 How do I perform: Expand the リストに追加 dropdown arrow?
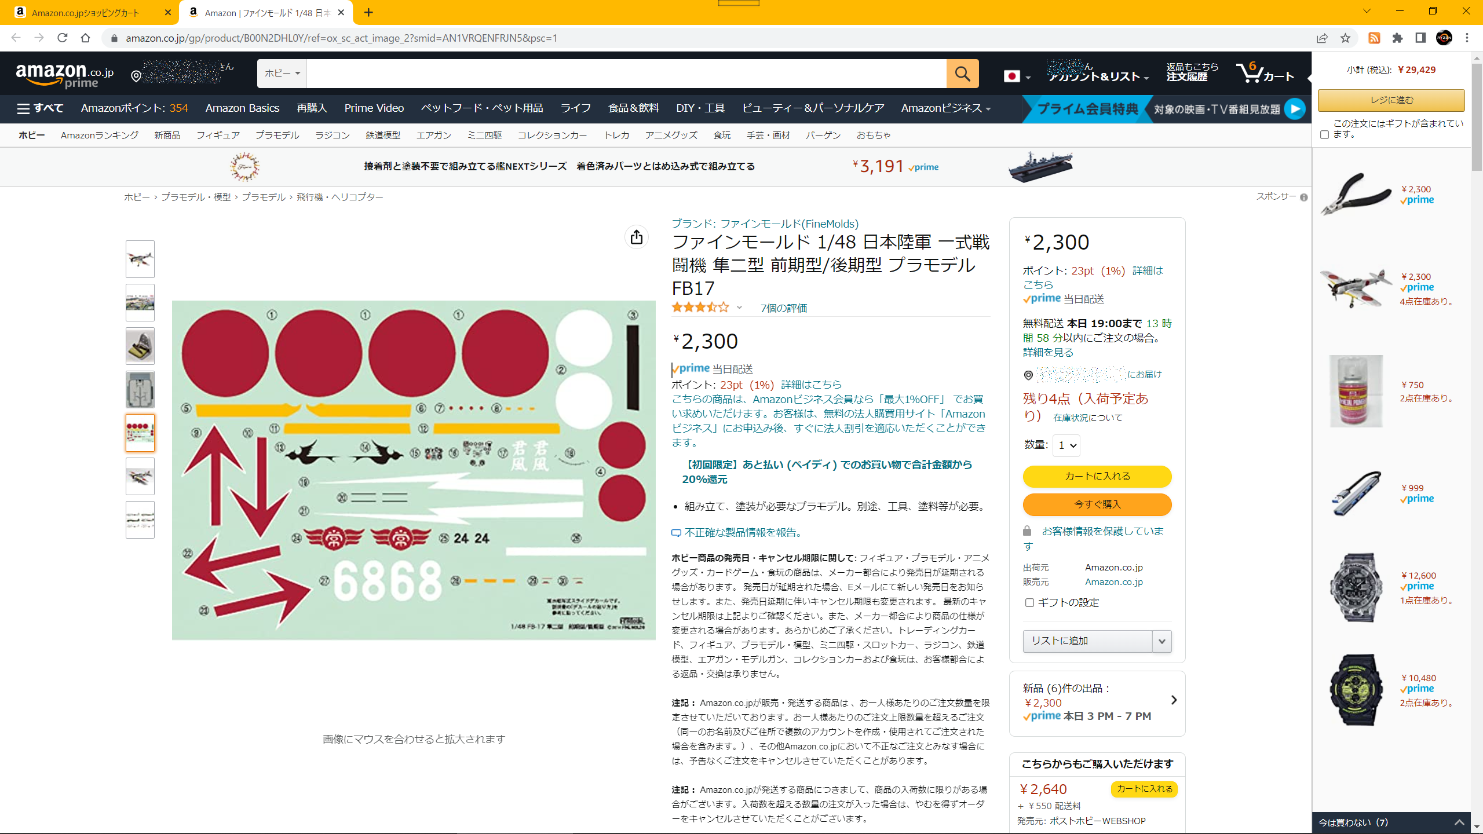click(1161, 641)
